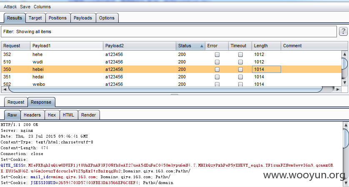349x187 pixels.
Task: Click the HTTP/1.1 200 OK line
Action: tap(19, 125)
